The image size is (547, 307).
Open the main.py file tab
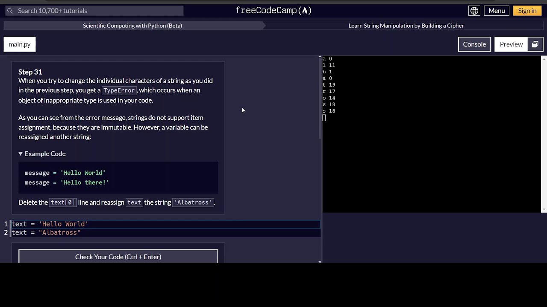coord(20,44)
